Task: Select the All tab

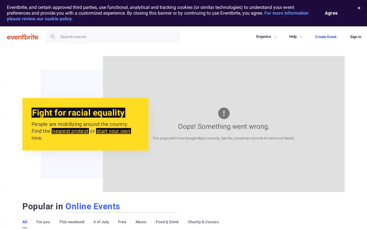Action: point(25,222)
